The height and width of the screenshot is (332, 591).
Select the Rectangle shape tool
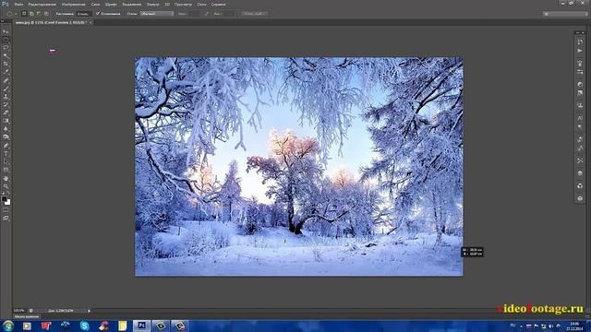[x=6, y=170]
